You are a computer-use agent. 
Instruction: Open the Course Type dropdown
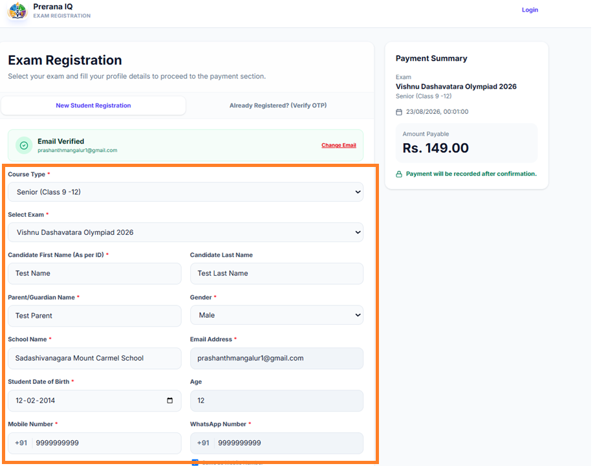pos(186,192)
